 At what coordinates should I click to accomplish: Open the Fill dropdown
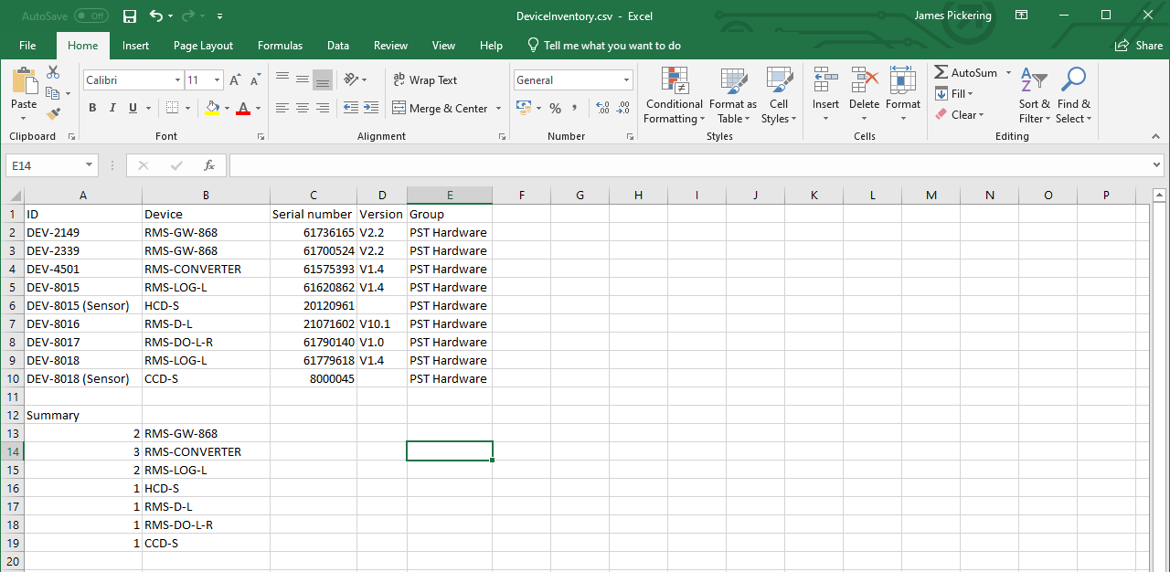[955, 93]
